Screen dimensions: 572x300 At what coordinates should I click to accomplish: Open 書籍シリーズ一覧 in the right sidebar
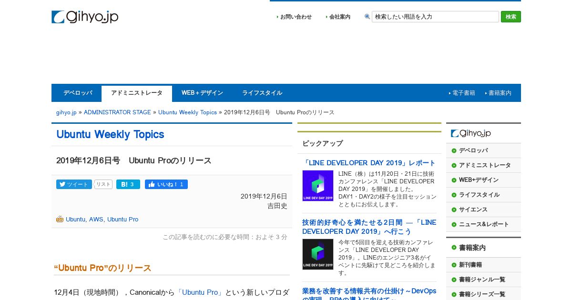coord(483,294)
